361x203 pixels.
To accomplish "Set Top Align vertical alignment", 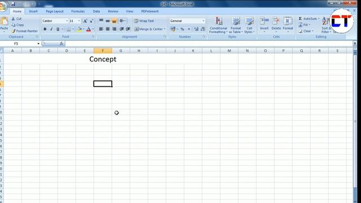I will pyautogui.click(x=101, y=21).
